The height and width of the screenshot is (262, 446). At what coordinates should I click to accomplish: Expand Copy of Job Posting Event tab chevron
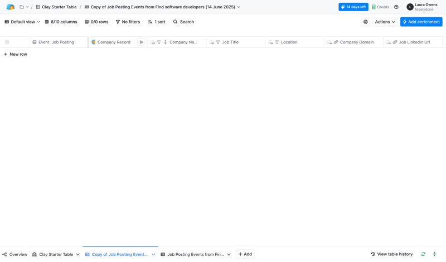tap(153, 254)
